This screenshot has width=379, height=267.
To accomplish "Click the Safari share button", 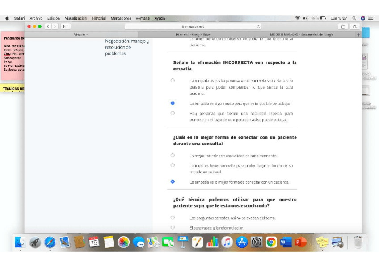I will click(x=343, y=26).
